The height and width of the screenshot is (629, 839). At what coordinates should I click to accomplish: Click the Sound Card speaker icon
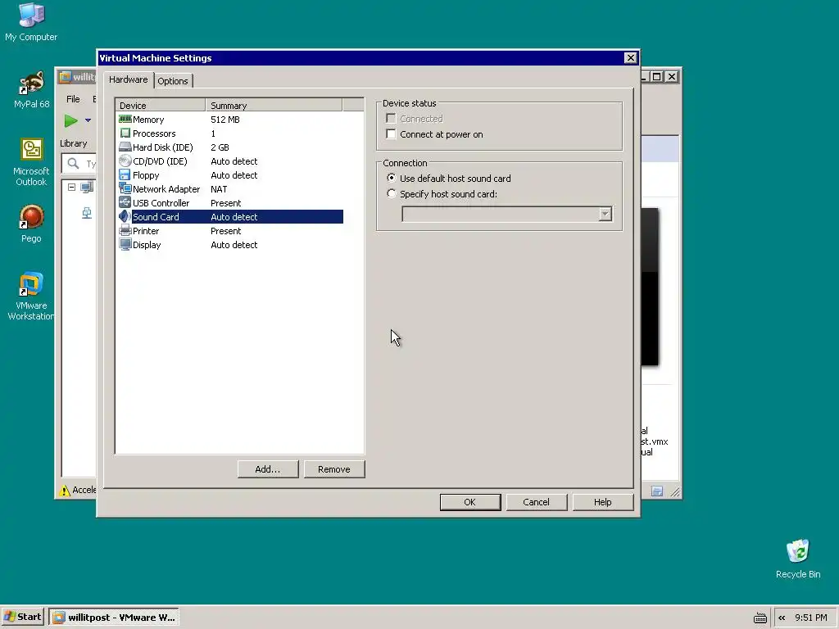(x=125, y=216)
